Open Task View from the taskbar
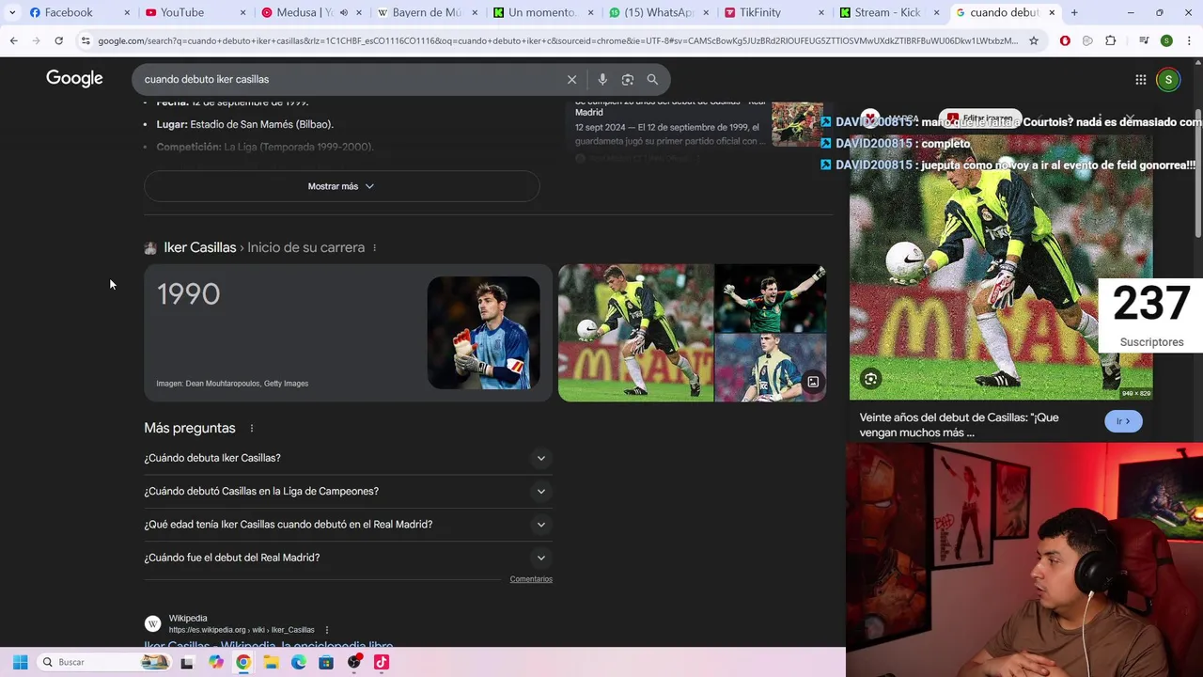 coord(187,662)
